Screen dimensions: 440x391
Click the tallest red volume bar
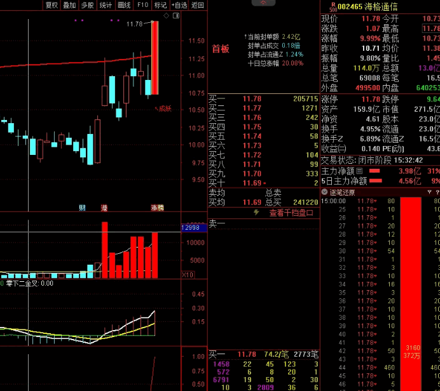coord(105,250)
